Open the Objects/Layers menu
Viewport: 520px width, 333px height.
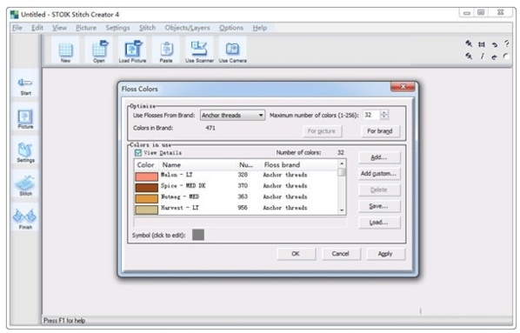coord(187,28)
